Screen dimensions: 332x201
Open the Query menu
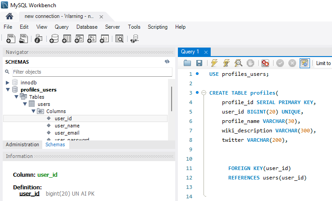(62, 27)
